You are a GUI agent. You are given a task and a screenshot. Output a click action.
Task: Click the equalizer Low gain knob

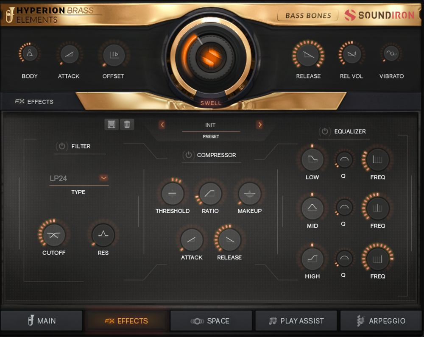click(x=312, y=160)
